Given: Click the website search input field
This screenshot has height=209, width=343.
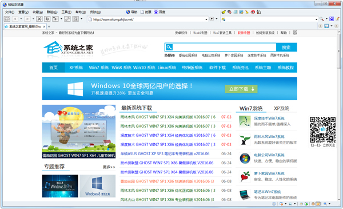Looking at the screenshot, I should point(225,47).
